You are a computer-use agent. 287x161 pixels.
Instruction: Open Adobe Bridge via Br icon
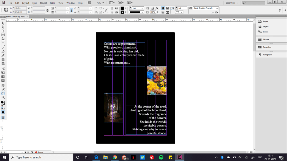89,3
